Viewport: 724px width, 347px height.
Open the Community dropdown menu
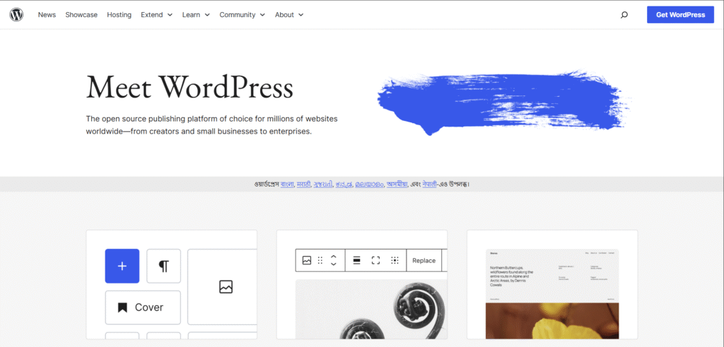tap(242, 15)
